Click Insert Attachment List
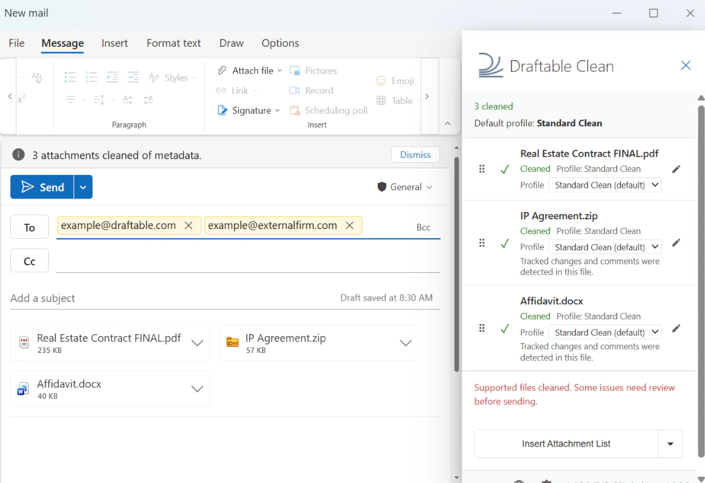This screenshot has width=705, height=483. (566, 444)
